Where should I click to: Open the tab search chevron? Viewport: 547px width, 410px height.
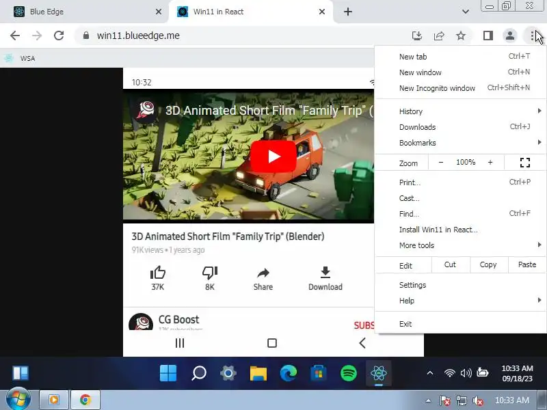[466, 12]
